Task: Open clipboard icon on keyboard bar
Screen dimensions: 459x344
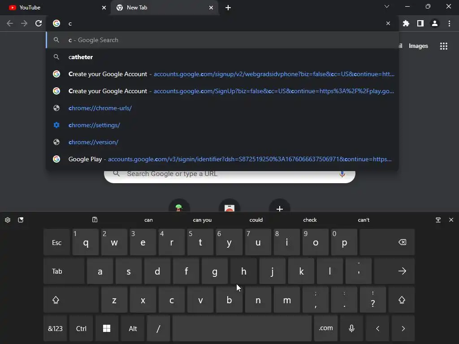Action: (95, 219)
